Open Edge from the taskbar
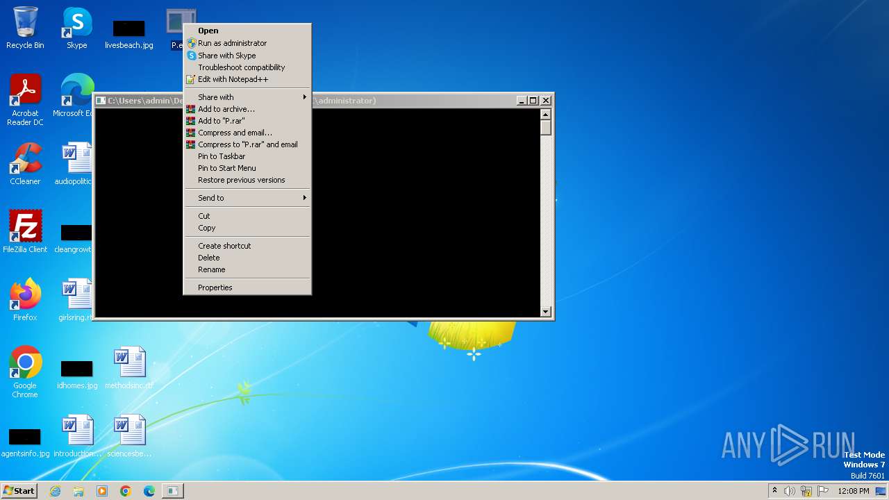This screenshot has height=500, width=889. 149,491
